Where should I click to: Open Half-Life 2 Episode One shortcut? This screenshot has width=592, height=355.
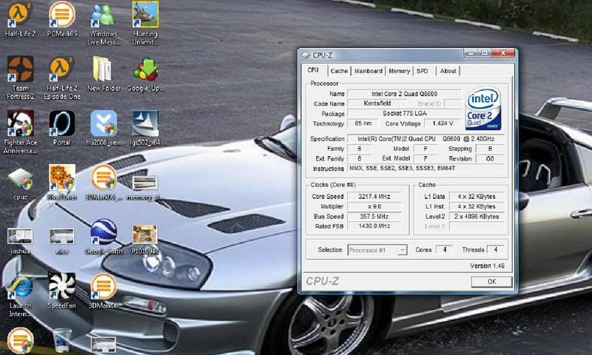click(62, 78)
